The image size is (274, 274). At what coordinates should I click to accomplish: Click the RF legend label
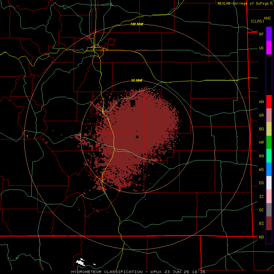261,34
